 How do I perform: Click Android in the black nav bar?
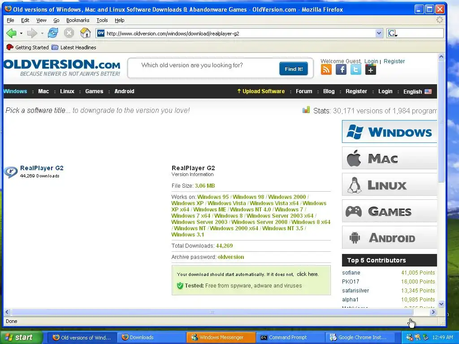(x=124, y=91)
